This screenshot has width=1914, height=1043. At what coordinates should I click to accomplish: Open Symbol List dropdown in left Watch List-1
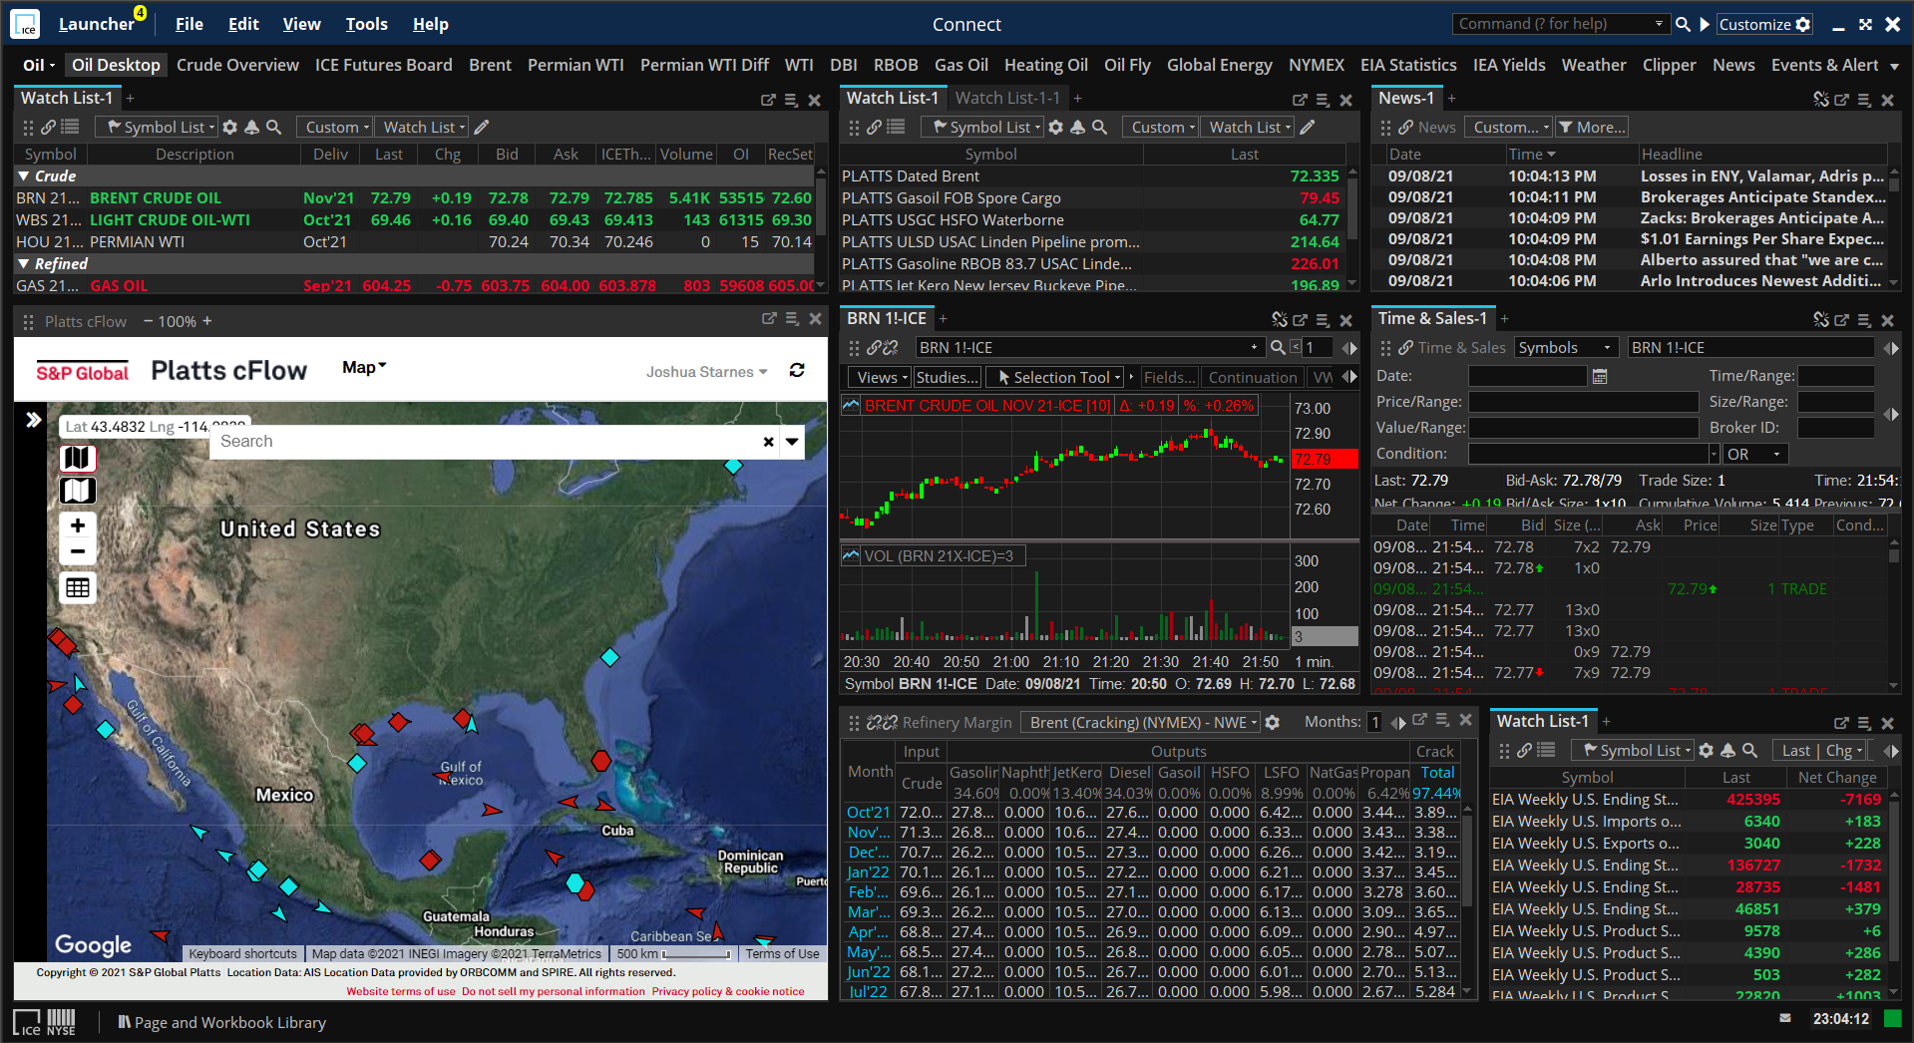pos(157,127)
